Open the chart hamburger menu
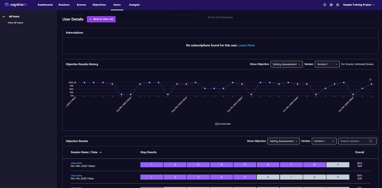This screenshot has height=188, width=382. pos(370,79)
